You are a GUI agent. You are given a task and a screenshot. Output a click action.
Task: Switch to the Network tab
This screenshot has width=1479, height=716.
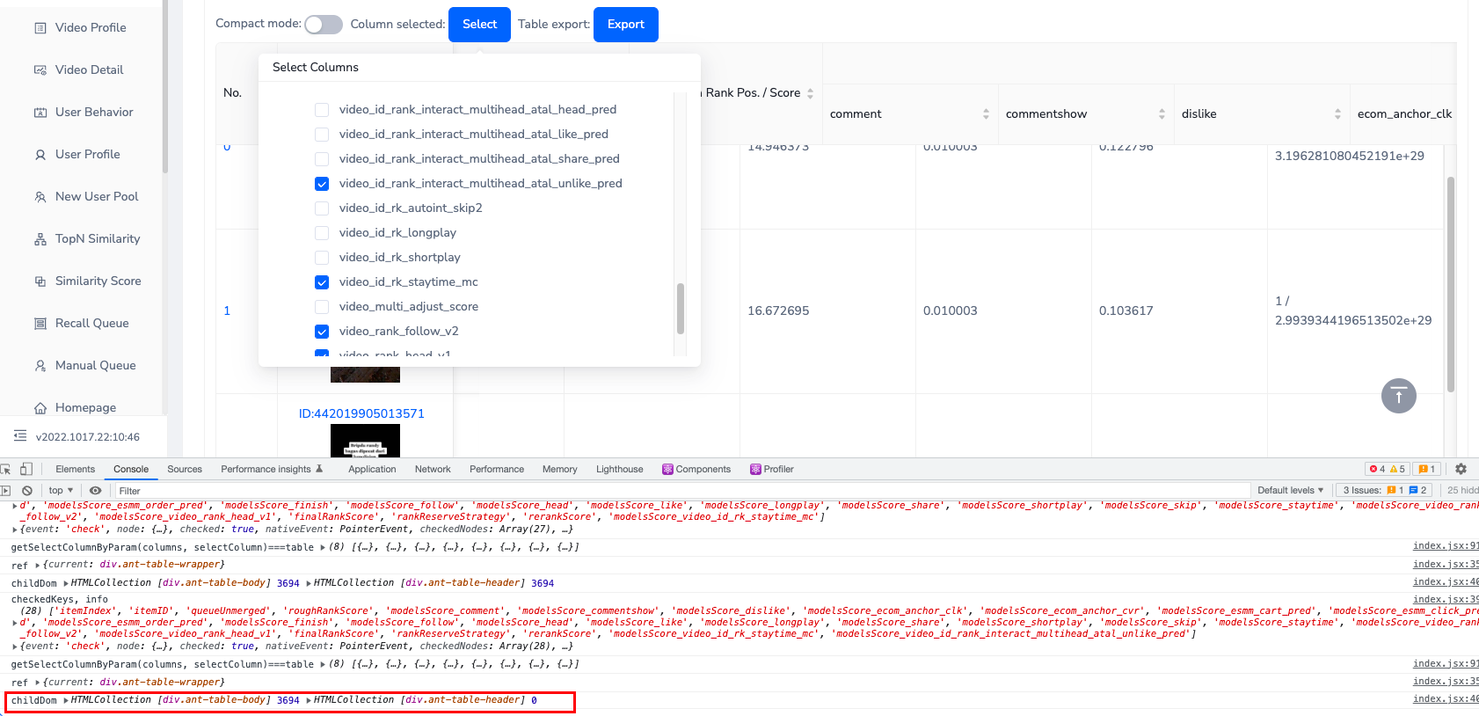[433, 470]
